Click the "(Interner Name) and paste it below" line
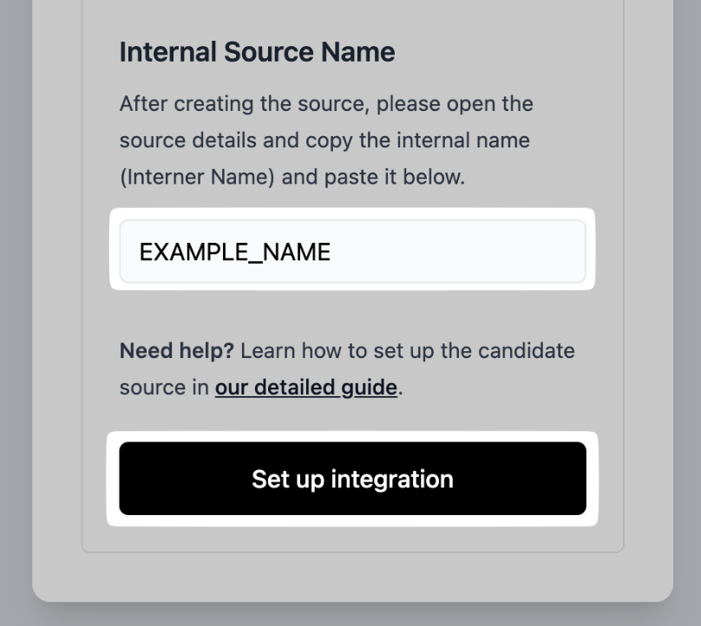 click(x=292, y=177)
